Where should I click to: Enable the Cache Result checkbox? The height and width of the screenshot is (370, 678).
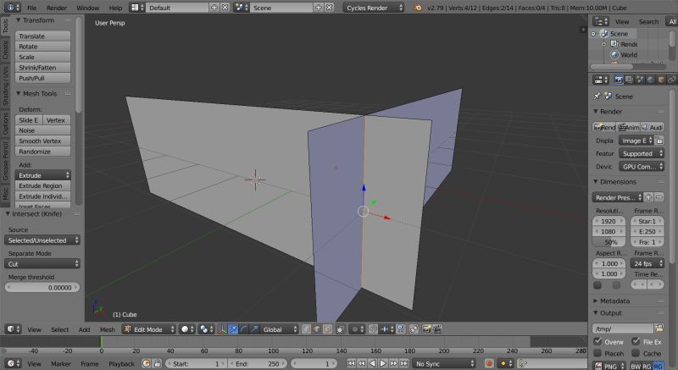coord(636,353)
